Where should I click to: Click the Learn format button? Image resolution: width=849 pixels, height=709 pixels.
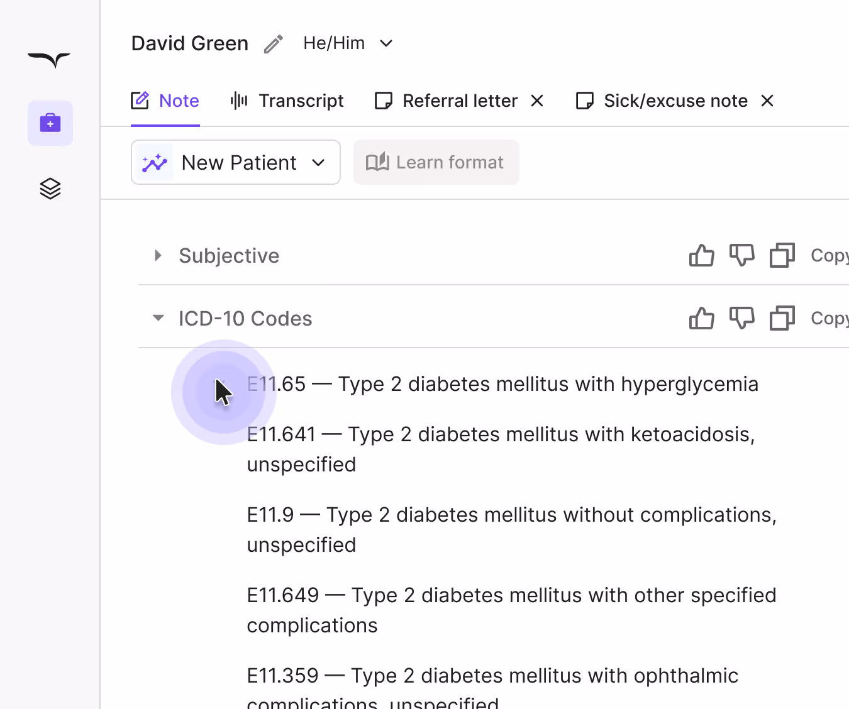click(436, 162)
